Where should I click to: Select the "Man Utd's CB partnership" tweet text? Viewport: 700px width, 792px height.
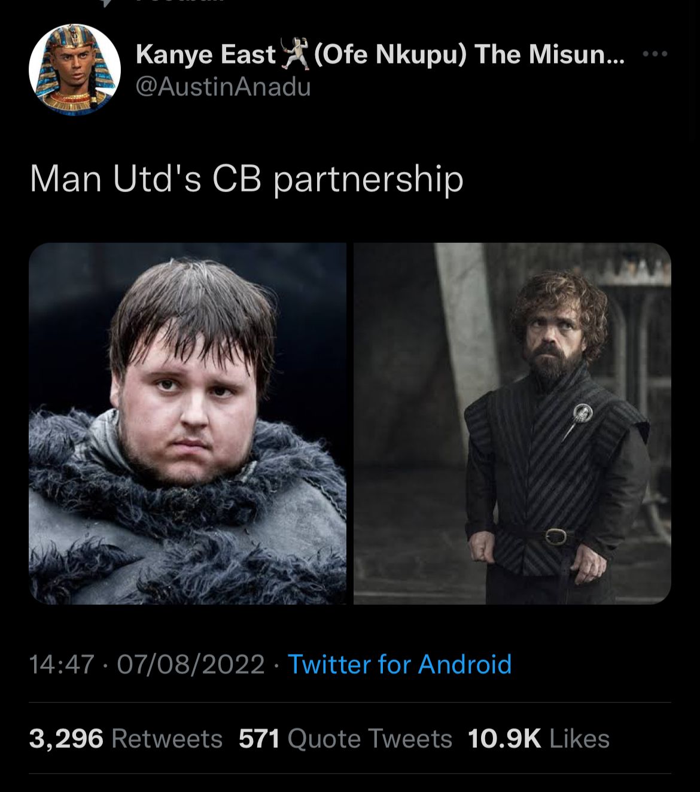pos(246,178)
